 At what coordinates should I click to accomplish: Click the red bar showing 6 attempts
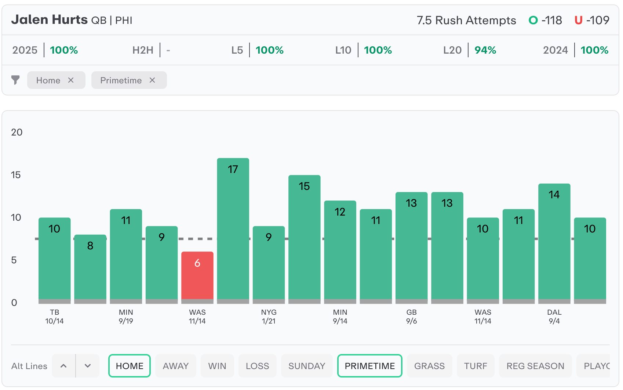pyautogui.click(x=197, y=277)
